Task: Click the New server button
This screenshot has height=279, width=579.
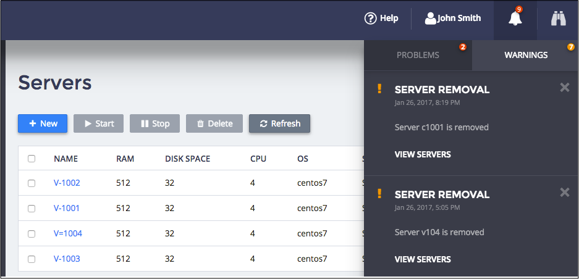Action: 43,123
